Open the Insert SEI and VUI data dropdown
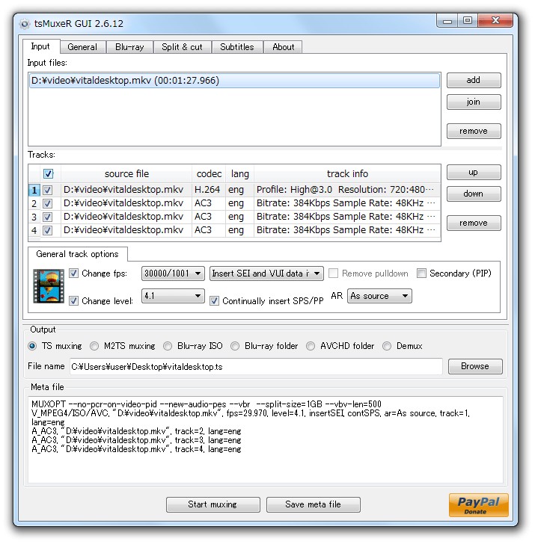Screen dimensions: 535x544 click(266, 273)
